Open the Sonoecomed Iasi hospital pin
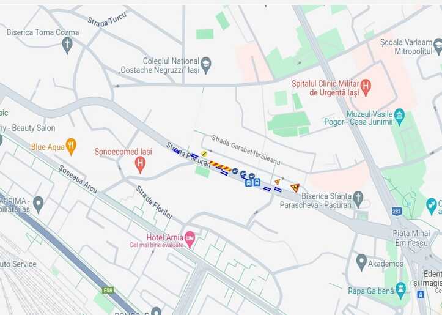Image resolution: width=442 pixels, height=315 pixels. click(140, 165)
